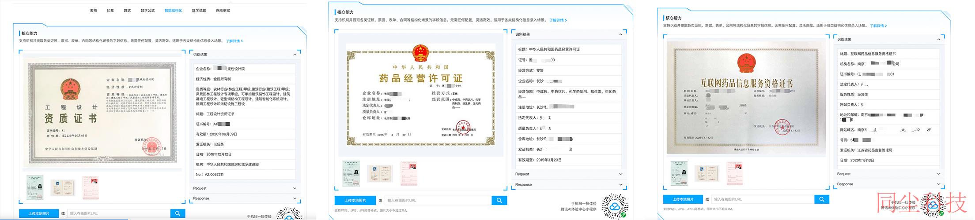Click the 工程设计资质证书 certificate image

pyautogui.click(x=102, y=114)
